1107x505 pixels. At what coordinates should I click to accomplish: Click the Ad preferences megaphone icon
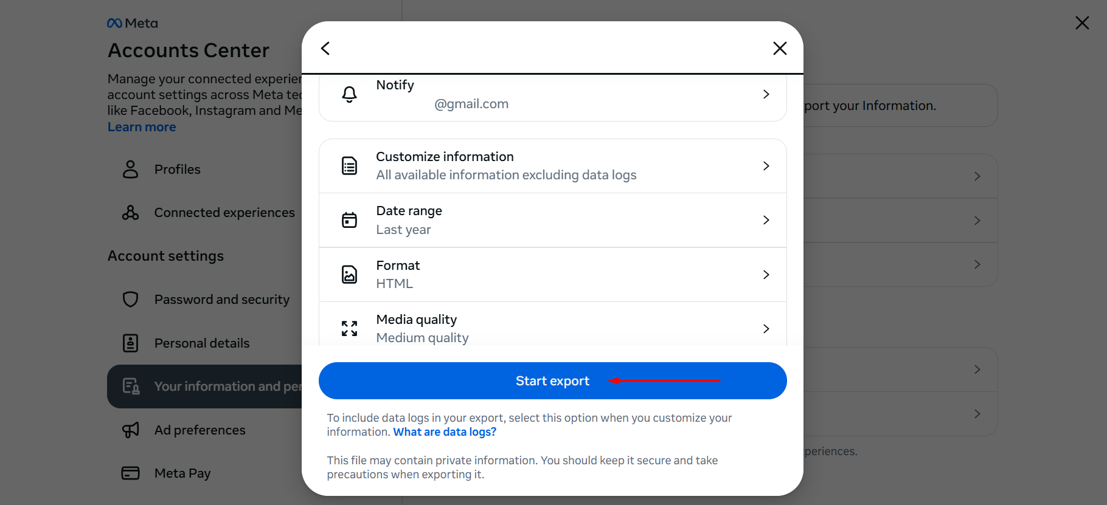[131, 430]
